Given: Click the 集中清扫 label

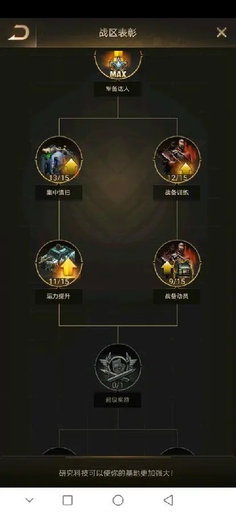Looking at the screenshot, I should pos(59,193).
